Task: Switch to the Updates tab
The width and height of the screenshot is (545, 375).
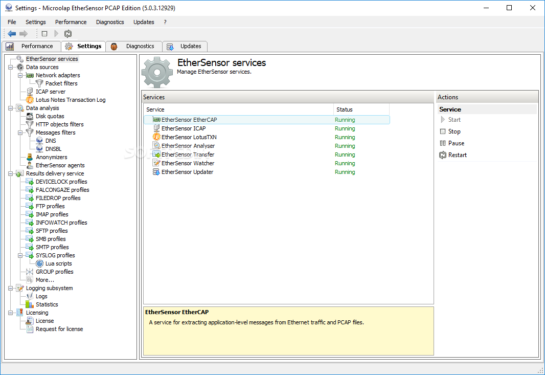Action: click(x=185, y=46)
